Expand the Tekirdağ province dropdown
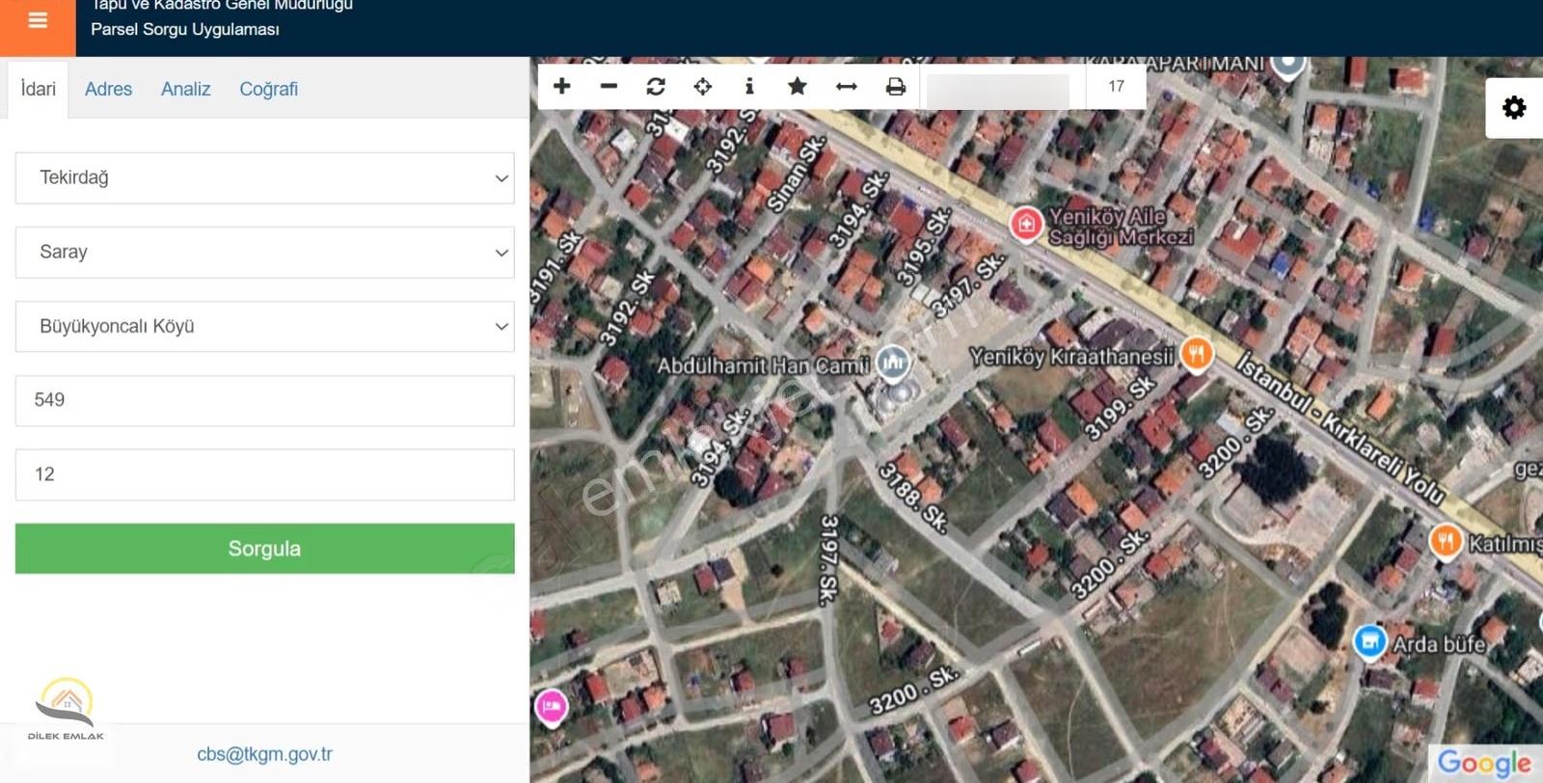 [x=264, y=177]
